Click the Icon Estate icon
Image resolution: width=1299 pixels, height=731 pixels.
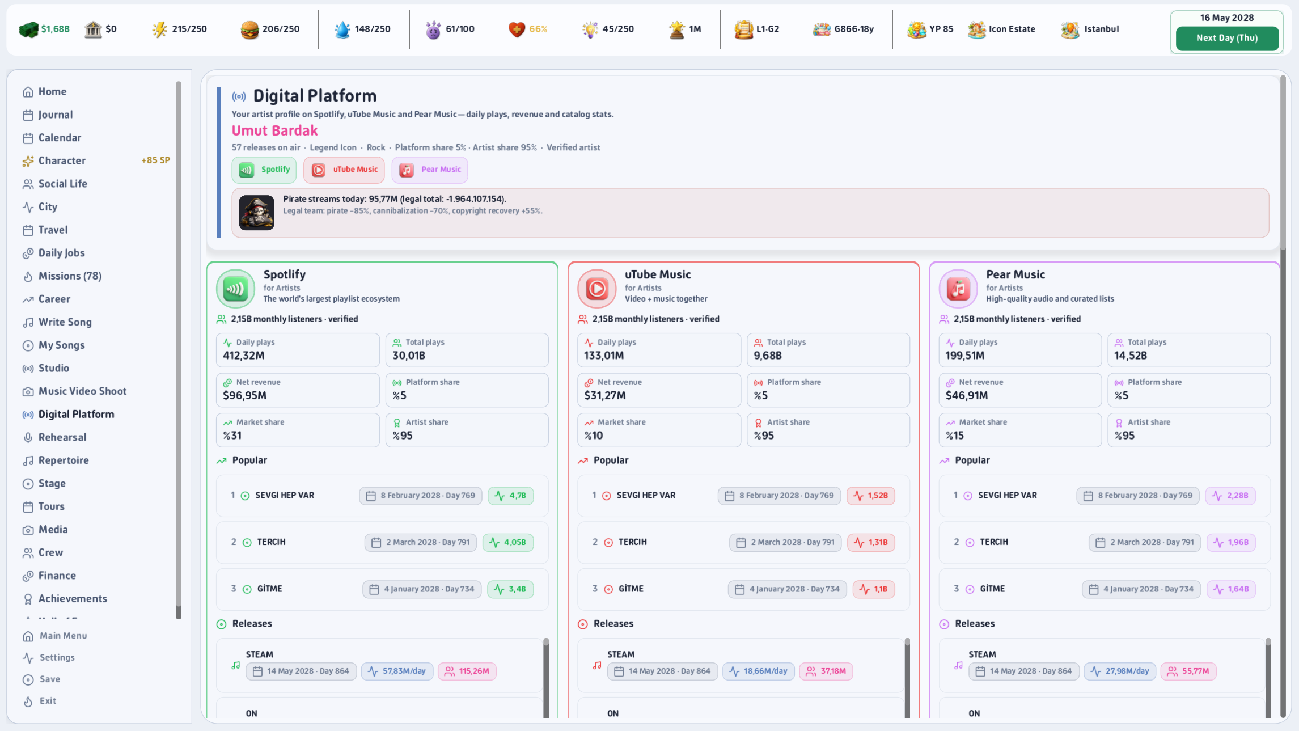pyautogui.click(x=976, y=29)
